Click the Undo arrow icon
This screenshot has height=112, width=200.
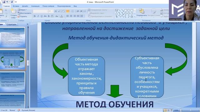point(7,2)
